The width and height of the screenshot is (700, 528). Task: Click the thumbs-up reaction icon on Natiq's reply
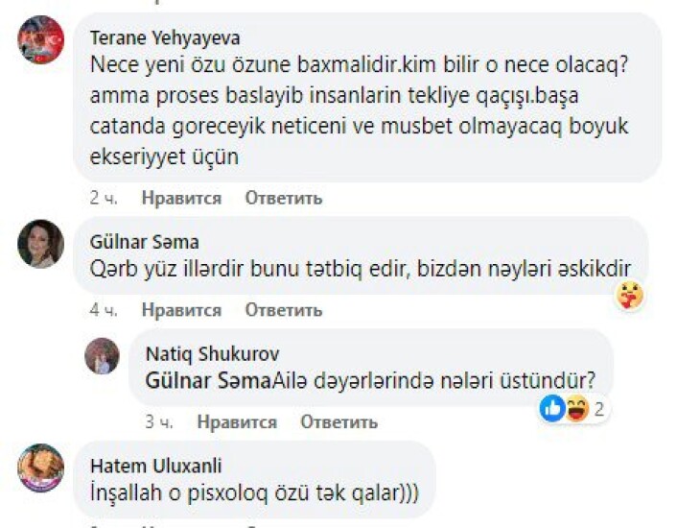click(552, 408)
